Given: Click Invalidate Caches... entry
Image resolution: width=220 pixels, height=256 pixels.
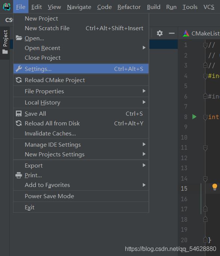Looking at the screenshot, I should pos(81,133).
